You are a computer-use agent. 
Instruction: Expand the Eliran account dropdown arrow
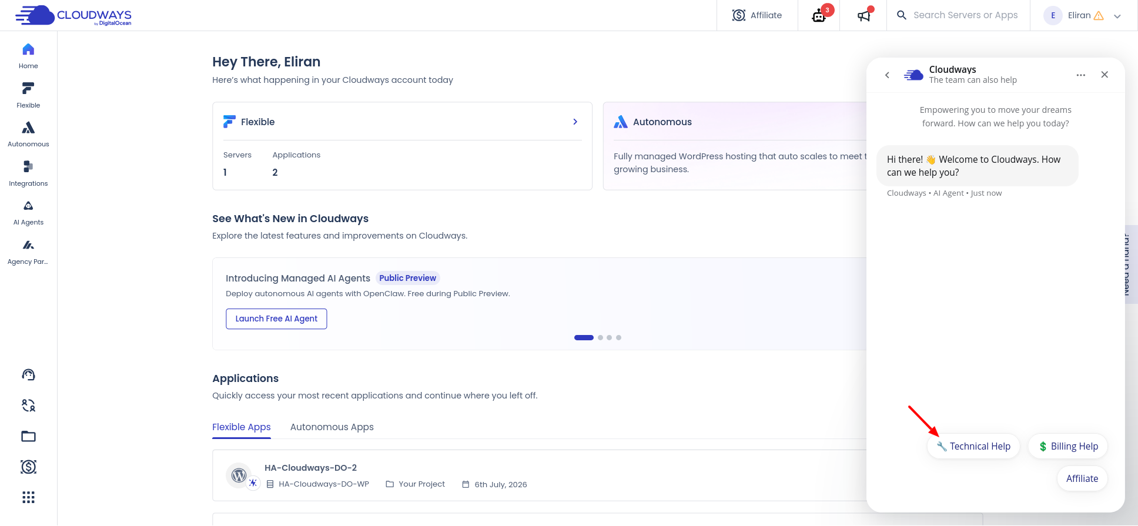point(1117,16)
